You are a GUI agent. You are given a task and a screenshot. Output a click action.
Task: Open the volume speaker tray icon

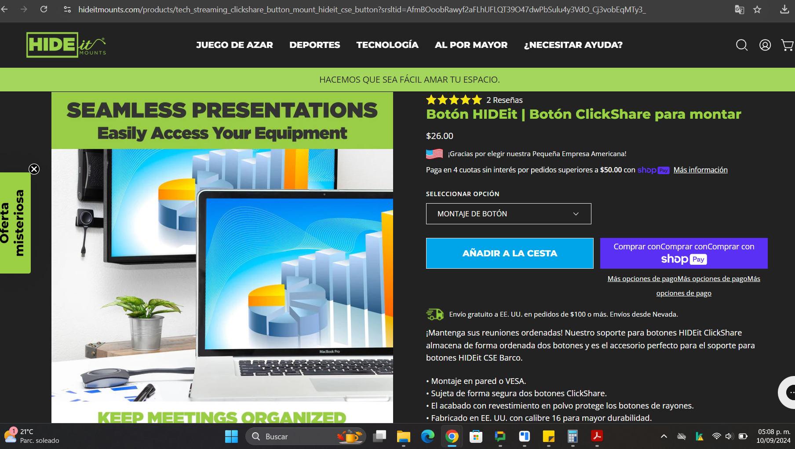click(x=729, y=436)
